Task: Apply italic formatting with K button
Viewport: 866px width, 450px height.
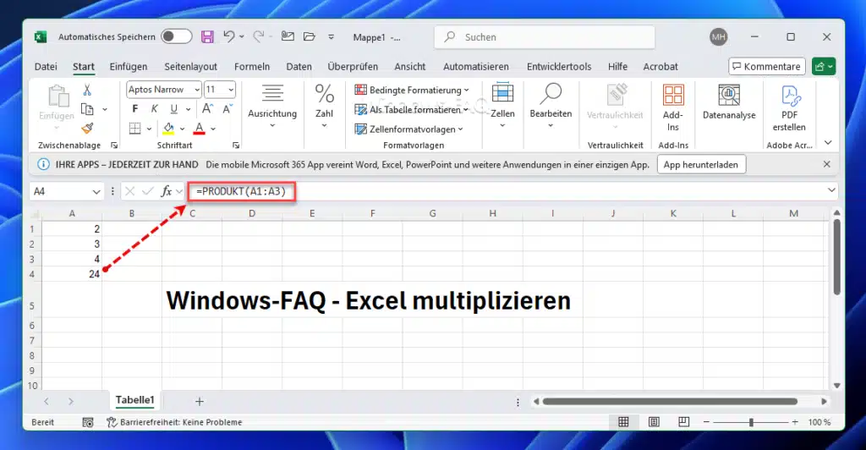Action: [x=155, y=109]
